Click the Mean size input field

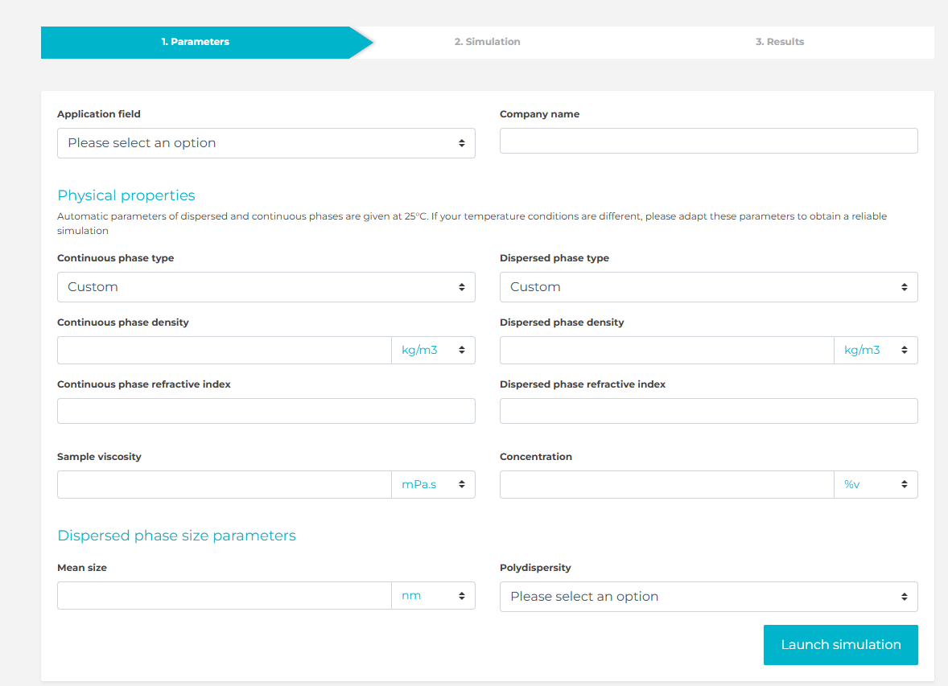[x=224, y=596]
